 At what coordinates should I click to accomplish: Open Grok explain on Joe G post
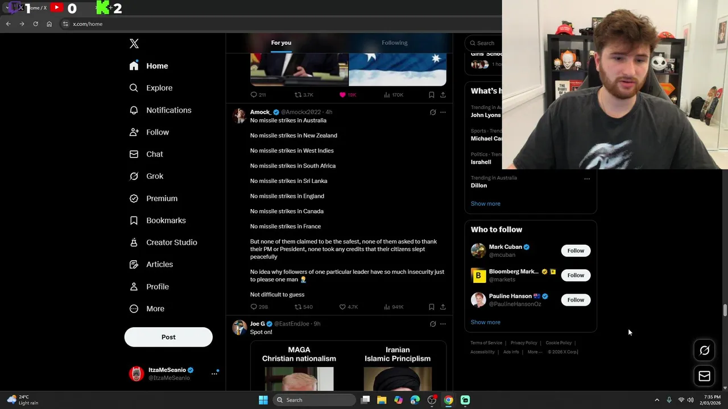[x=433, y=324]
